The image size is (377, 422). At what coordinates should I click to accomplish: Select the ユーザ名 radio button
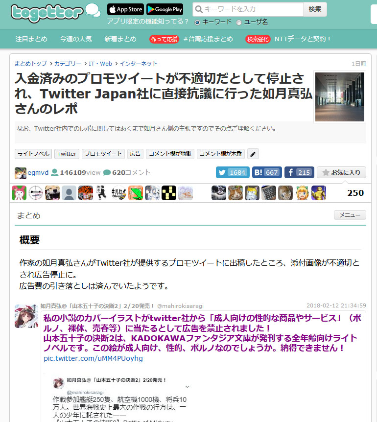tap(239, 22)
